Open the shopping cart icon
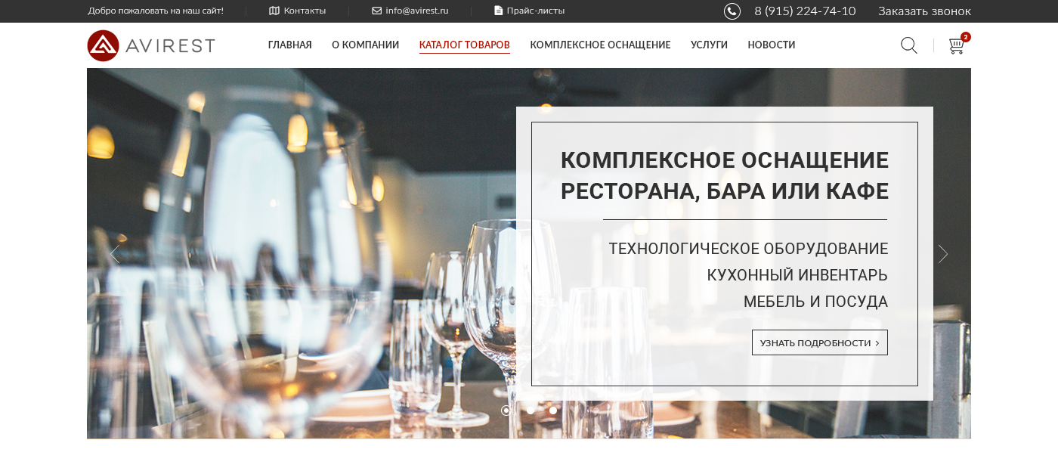The width and height of the screenshot is (1058, 474). [956, 46]
